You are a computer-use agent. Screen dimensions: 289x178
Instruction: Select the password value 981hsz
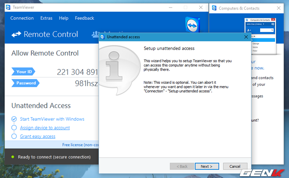86,83
